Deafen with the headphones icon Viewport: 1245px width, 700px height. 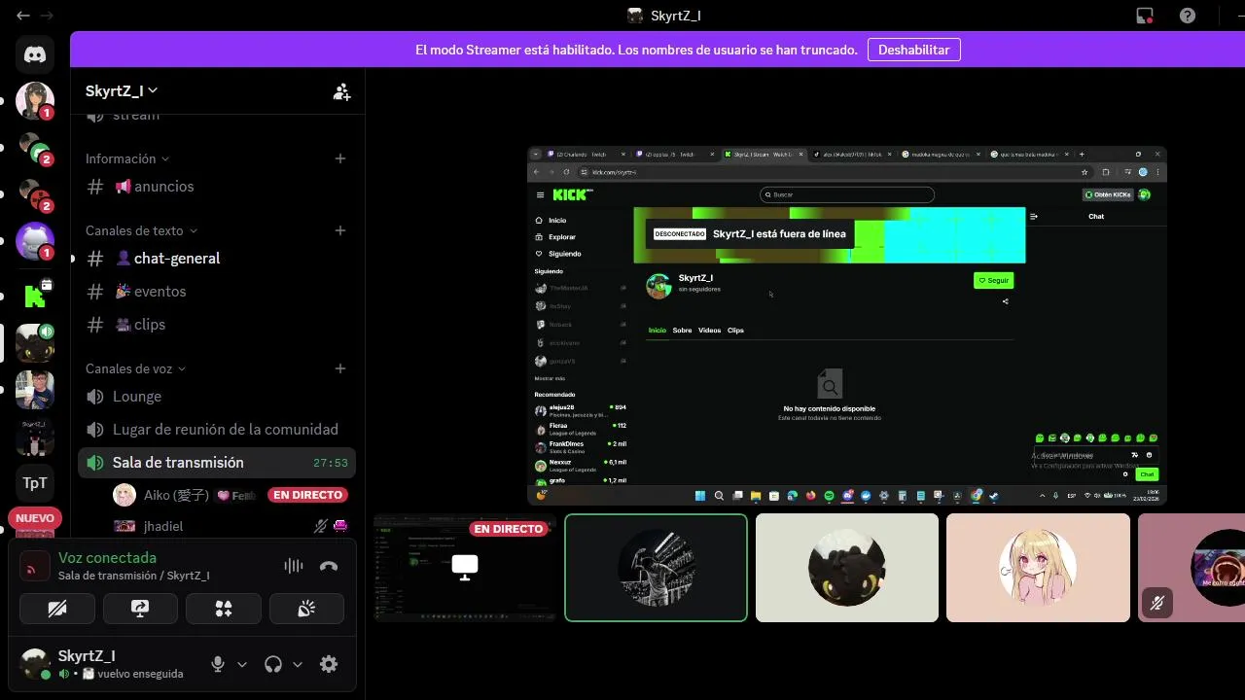click(x=273, y=664)
